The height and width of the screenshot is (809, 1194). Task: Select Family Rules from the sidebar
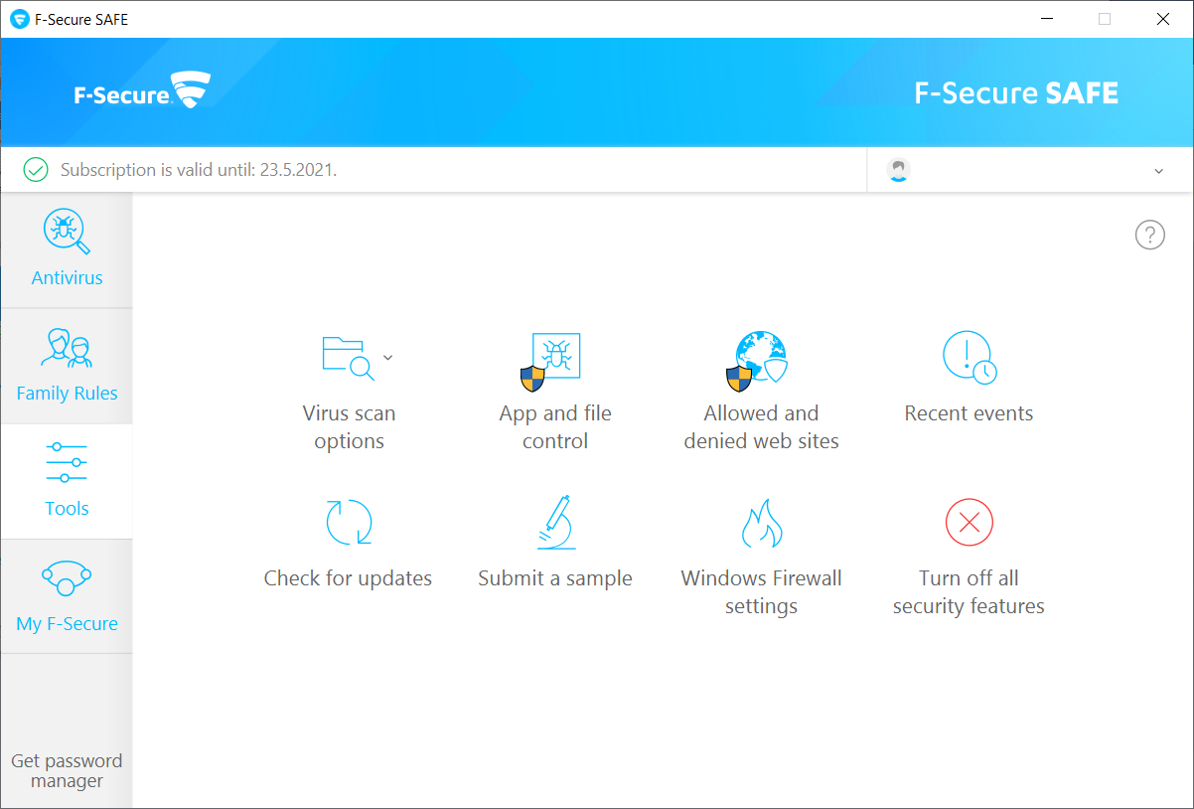(67, 366)
